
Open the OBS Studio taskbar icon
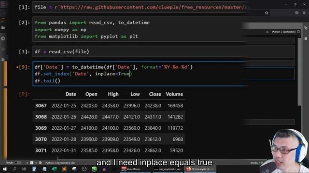[x=84, y=169]
